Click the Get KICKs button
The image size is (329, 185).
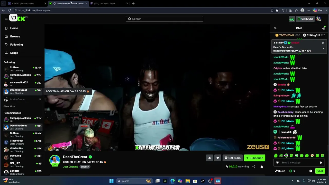tap(305, 19)
